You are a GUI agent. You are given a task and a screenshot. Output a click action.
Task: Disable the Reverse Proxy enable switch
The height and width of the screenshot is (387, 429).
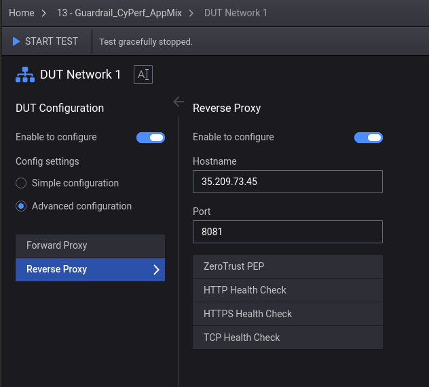369,138
